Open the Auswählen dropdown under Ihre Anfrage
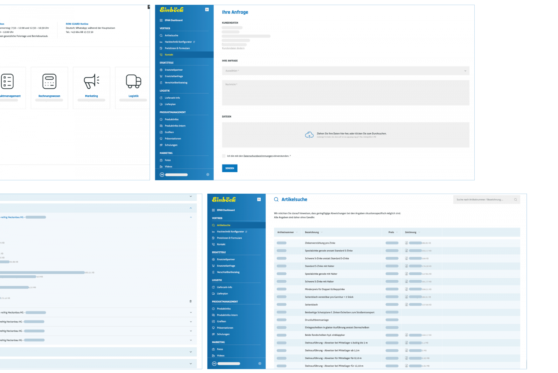 click(345, 71)
